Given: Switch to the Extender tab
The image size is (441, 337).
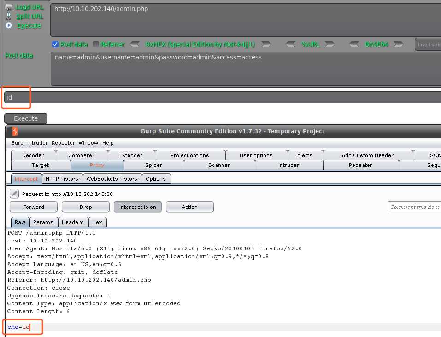Looking at the screenshot, I should tap(131, 155).
